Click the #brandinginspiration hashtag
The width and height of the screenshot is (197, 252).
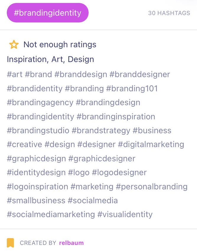click(x=116, y=116)
